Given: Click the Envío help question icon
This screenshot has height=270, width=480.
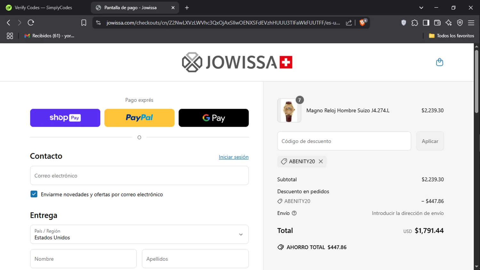Looking at the screenshot, I should click(x=294, y=213).
